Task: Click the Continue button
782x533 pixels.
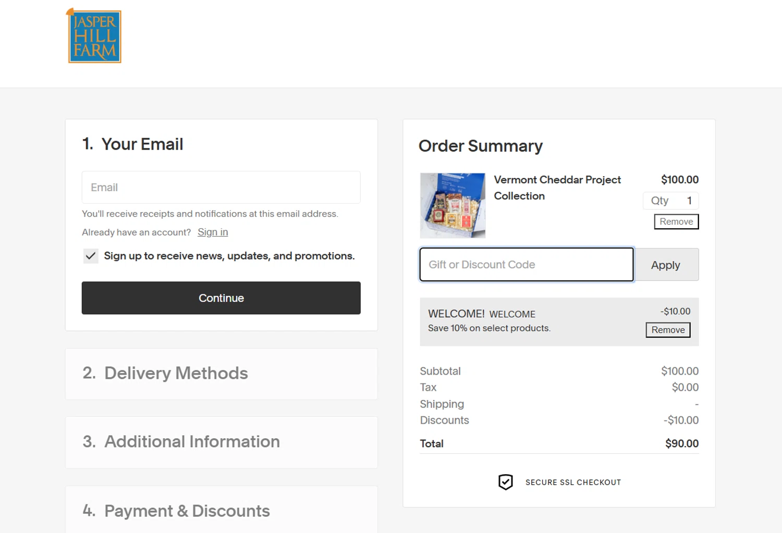Action: point(221,298)
